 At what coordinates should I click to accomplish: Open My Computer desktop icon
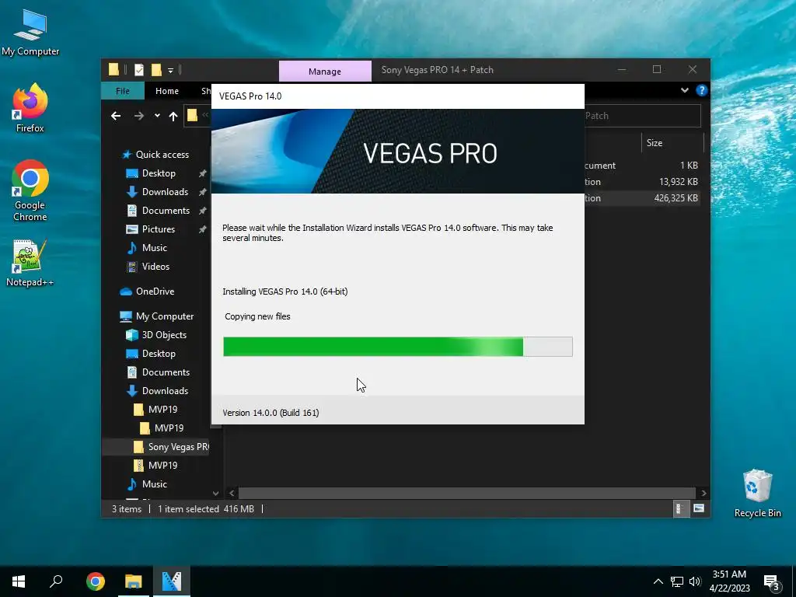point(30,33)
